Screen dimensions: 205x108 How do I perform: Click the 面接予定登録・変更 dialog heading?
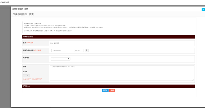[x=23, y=14]
